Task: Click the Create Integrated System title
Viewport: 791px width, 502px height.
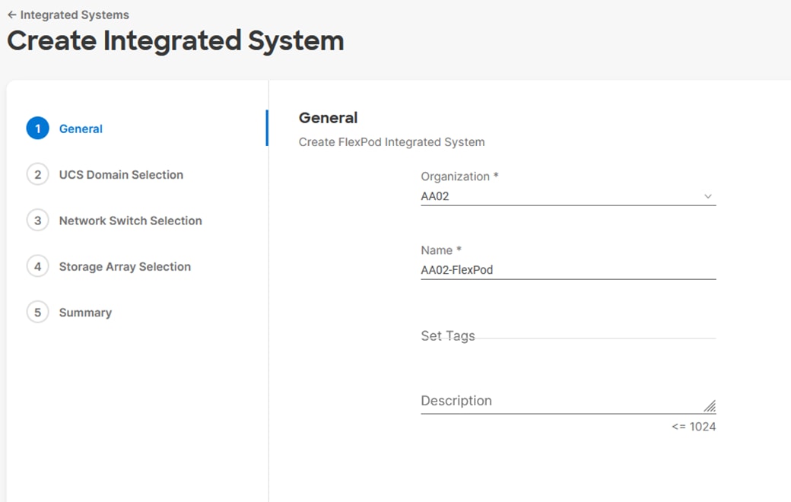Action: (176, 41)
